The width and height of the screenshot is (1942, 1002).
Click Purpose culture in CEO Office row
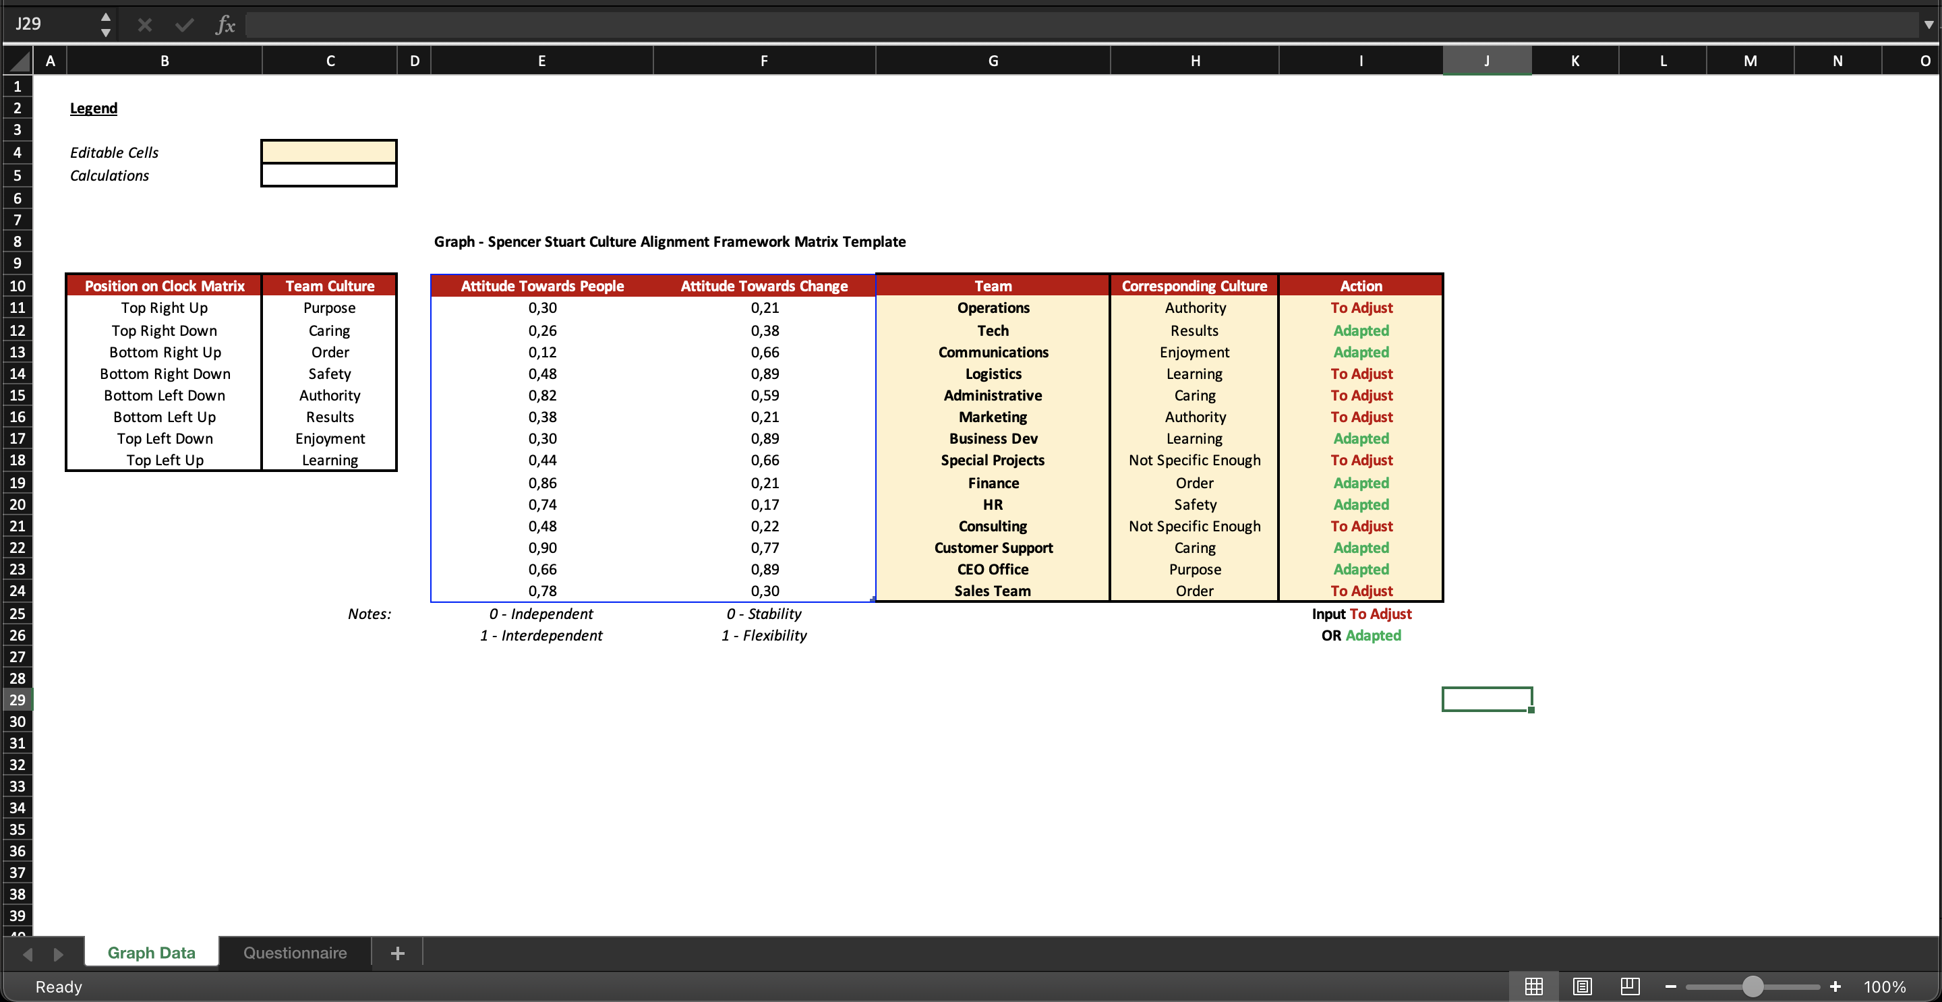pyautogui.click(x=1194, y=569)
